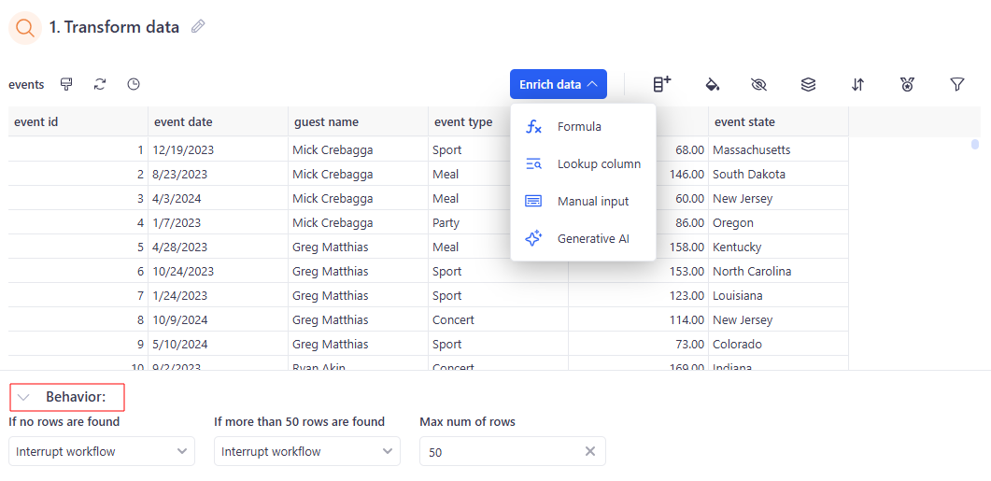Select the cell Colorado

click(779, 344)
